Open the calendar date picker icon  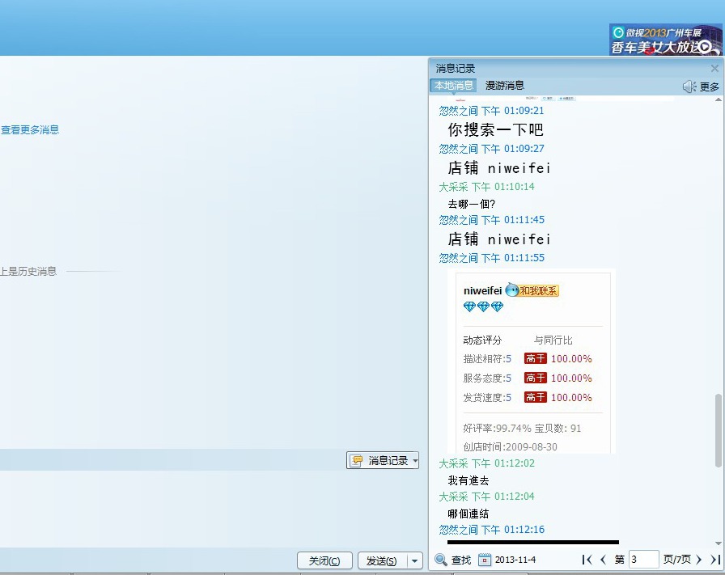(485, 560)
